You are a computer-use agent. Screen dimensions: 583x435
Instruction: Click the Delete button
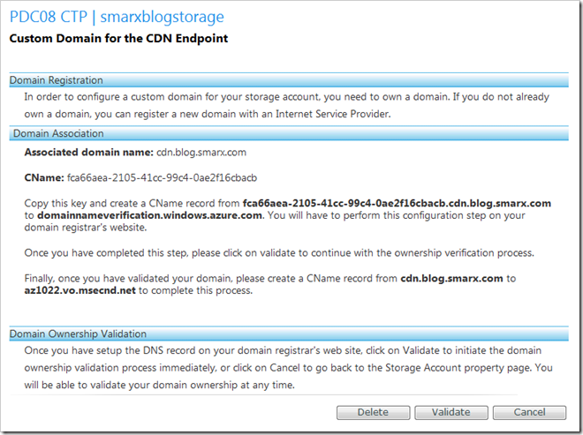click(x=374, y=412)
